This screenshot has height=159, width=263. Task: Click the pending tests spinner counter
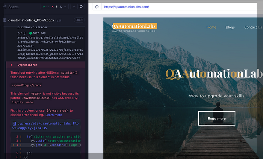(63, 6)
